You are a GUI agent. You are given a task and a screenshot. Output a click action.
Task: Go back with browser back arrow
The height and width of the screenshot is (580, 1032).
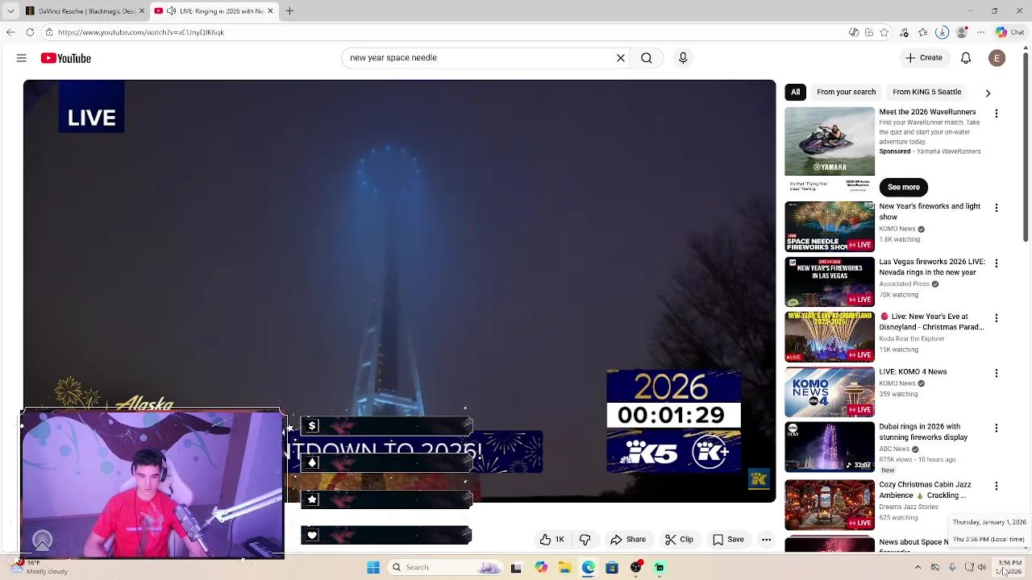10,32
